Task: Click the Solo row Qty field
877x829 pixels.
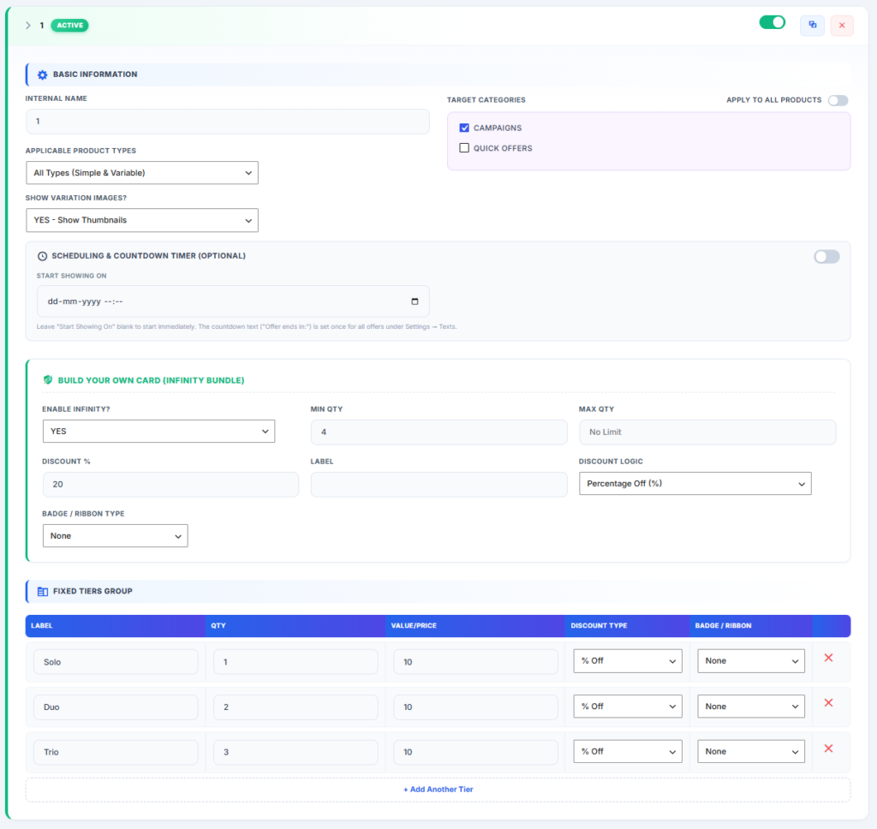Action: [x=295, y=662]
